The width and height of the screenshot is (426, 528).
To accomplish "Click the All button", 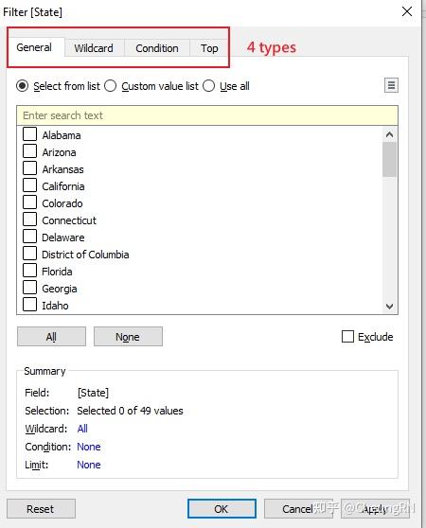I will [51, 337].
